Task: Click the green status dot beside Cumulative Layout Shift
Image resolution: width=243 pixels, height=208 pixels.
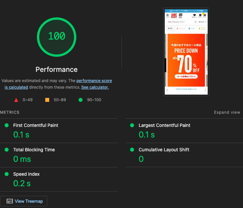Action: click(x=132, y=150)
